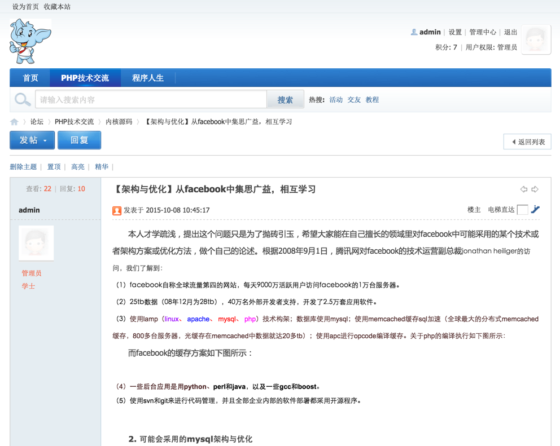Click the blue elephant site logo
Viewport: 560px width, 446px height.
pyautogui.click(x=30, y=41)
